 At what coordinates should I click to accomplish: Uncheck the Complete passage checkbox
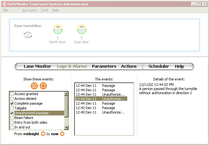pos(12,104)
